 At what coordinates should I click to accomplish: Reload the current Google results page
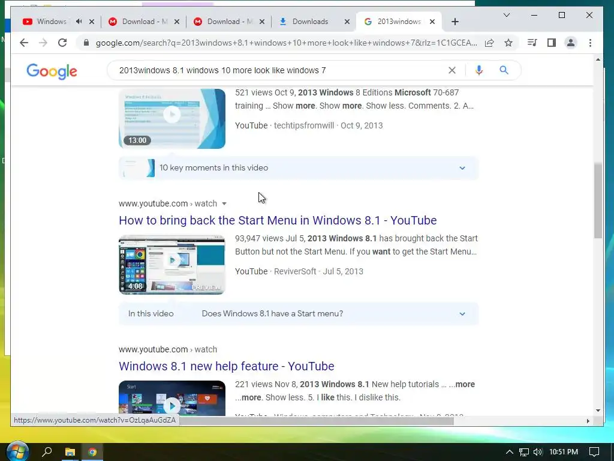(x=62, y=43)
